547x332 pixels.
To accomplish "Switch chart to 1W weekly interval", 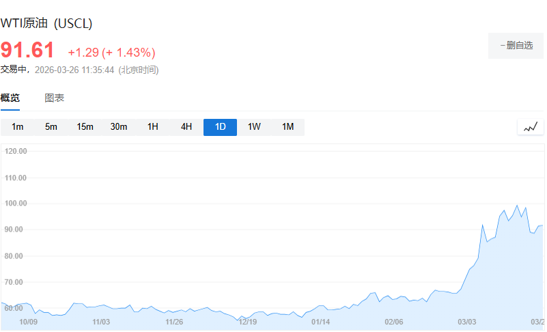I will [254, 127].
